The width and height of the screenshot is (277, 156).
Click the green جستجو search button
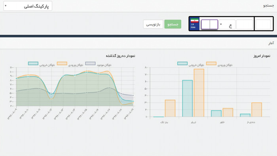pos(173,24)
